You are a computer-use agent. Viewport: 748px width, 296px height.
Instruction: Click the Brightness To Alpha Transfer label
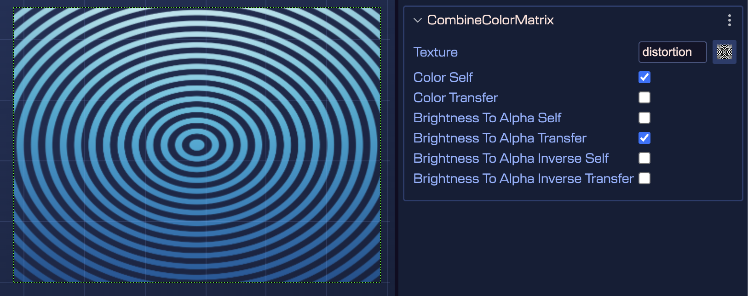click(x=500, y=138)
